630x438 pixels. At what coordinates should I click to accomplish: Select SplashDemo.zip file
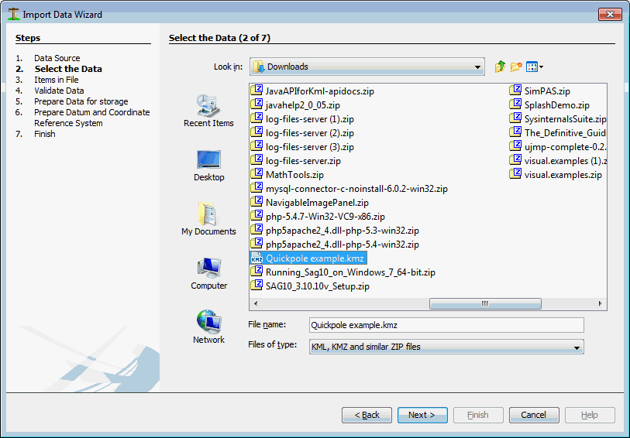tap(549, 105)
